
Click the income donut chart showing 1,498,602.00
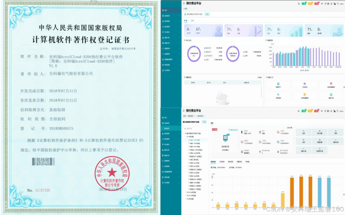click(194, 54)
